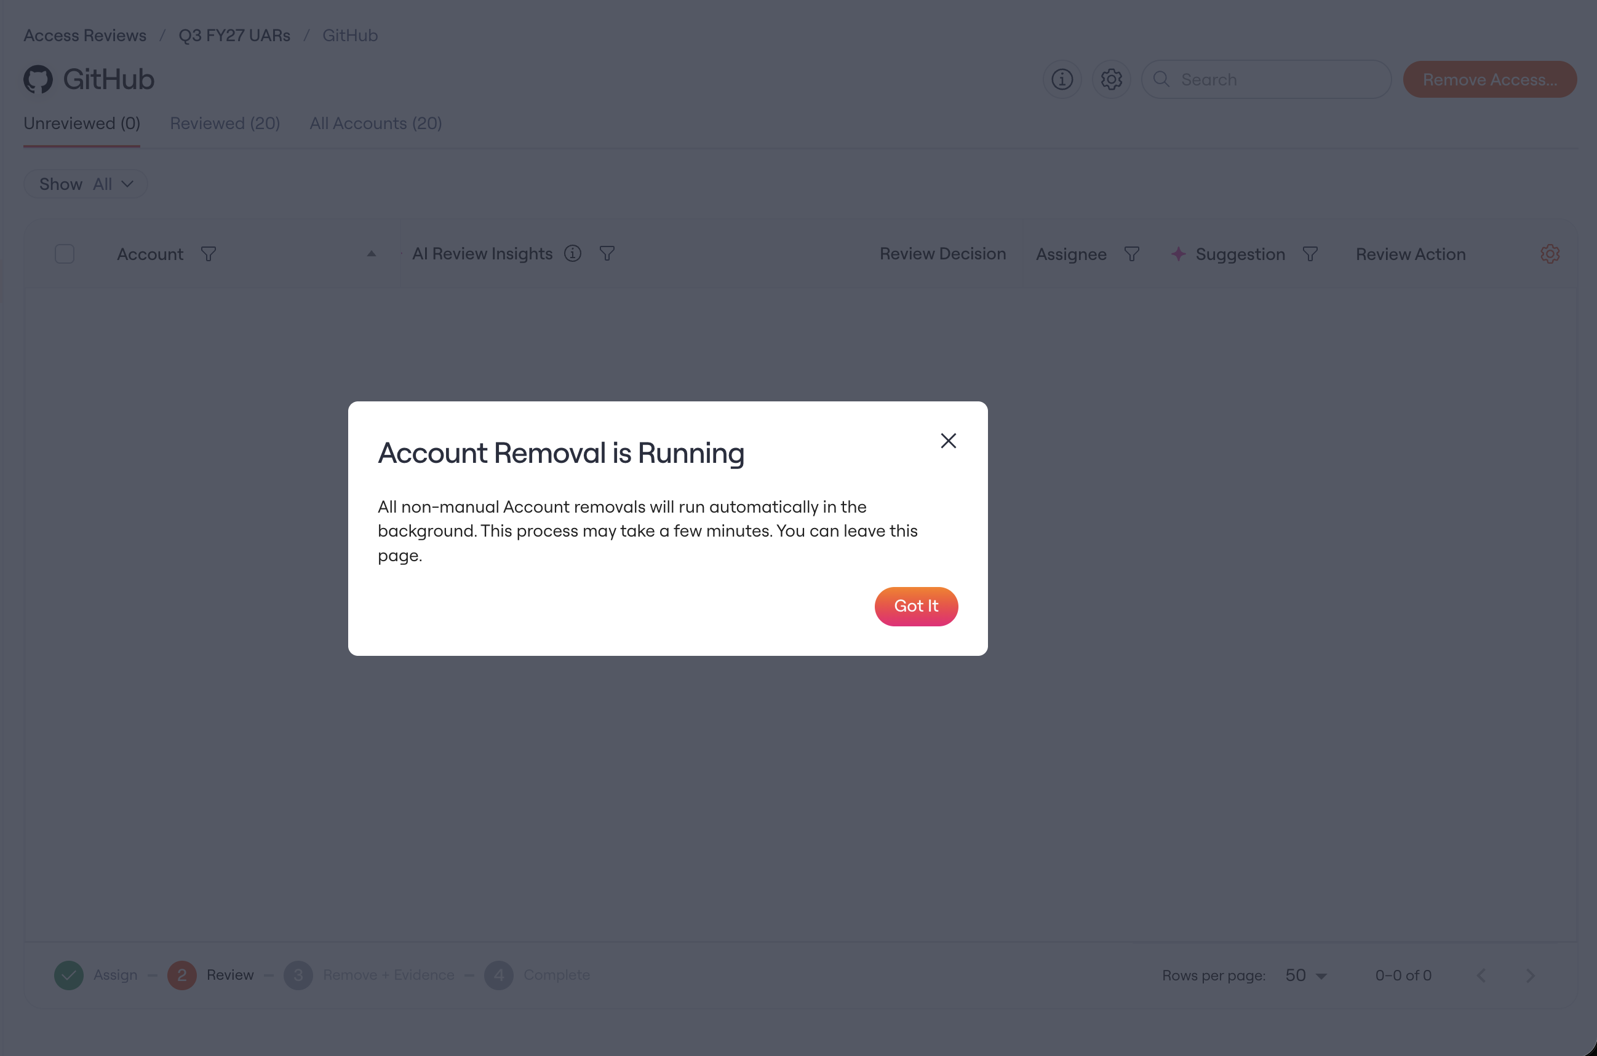Click the Assignee column filter icon
The image size is (1597, 1056).
(1131, 254)
